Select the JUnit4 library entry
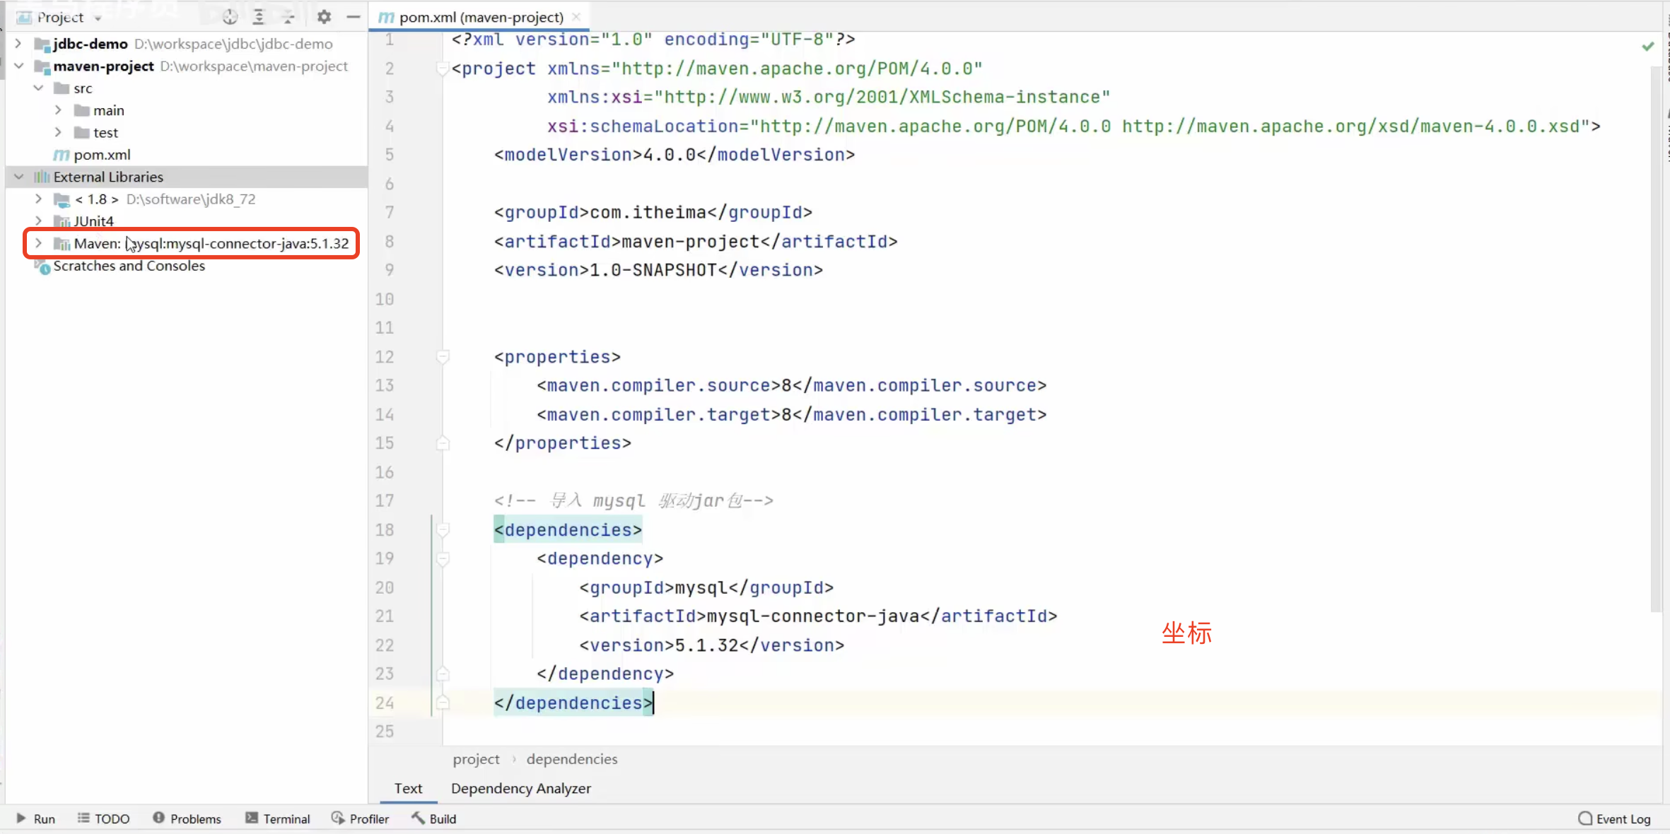Viewport: 1670px width, 834px height. tap(93, 221)
